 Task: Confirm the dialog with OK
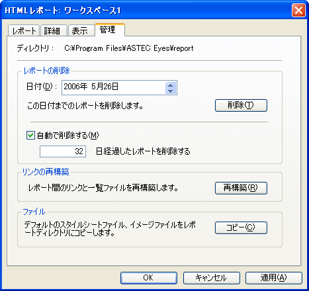pyautogui.click(x=149, y=278)
